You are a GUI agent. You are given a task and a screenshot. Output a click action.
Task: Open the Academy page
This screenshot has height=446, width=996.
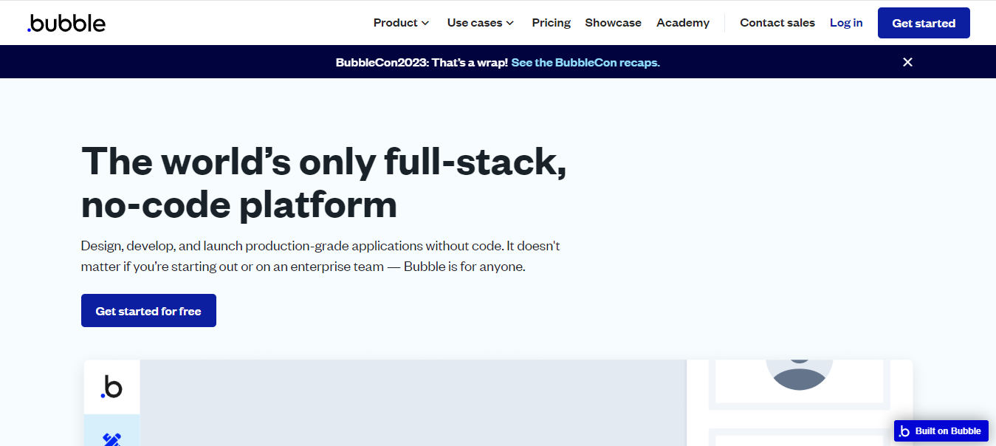pyautogui.click(x=683, y=23)
